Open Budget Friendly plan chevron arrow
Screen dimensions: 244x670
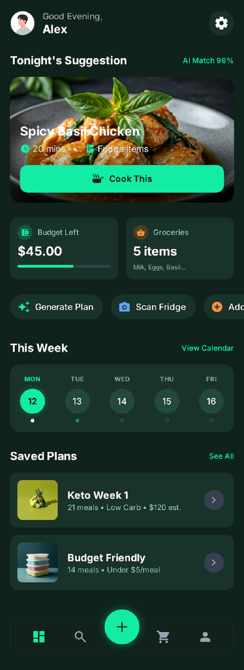pos(214,562)
